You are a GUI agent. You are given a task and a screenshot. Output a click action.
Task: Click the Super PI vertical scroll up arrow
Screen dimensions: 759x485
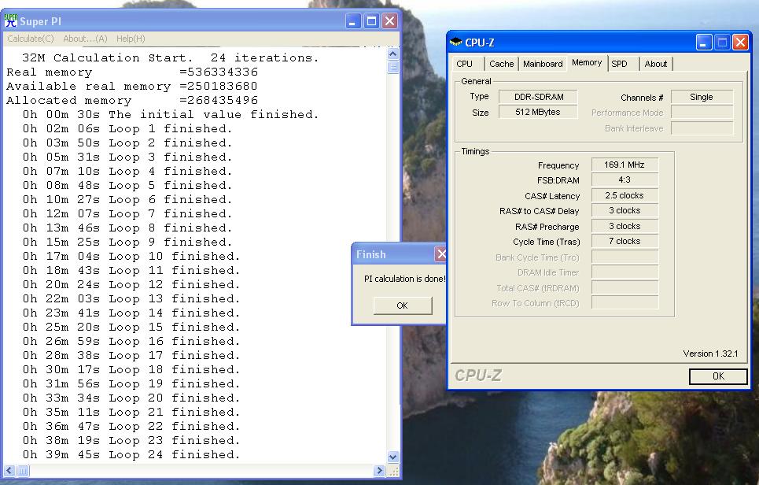[393, 54]
